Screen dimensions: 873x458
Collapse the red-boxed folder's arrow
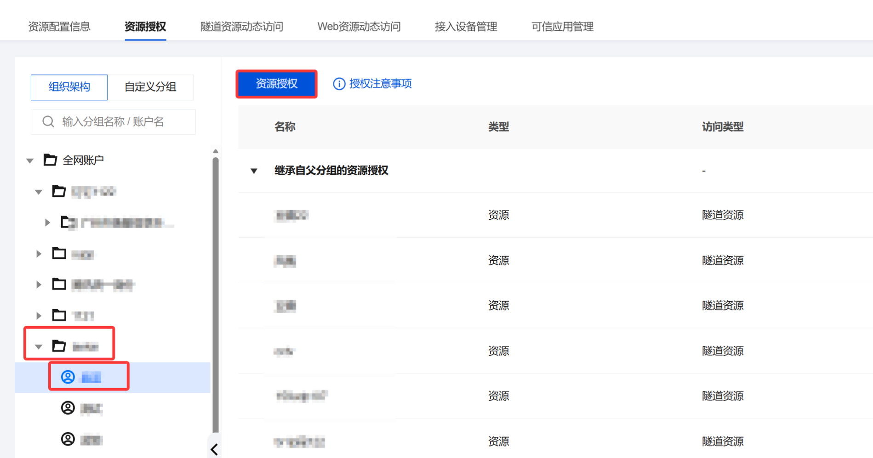[x=39, y=346]
